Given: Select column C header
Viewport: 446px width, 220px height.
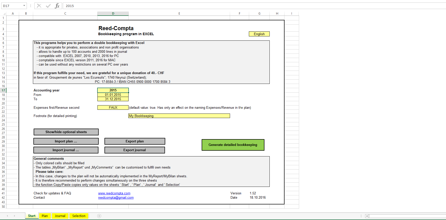Looking at the screenshot, I should click(x=65, y=14).
